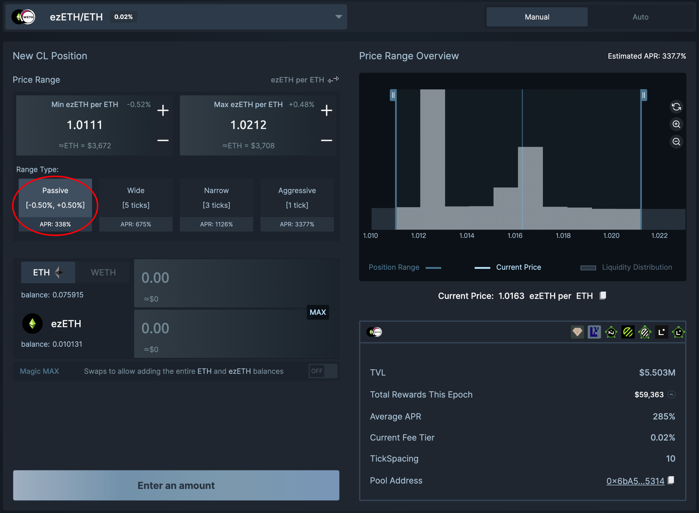The height and width of the screenshot is (513, 699).
Task: Click the pool pair logo in info card
Action: 374,332
